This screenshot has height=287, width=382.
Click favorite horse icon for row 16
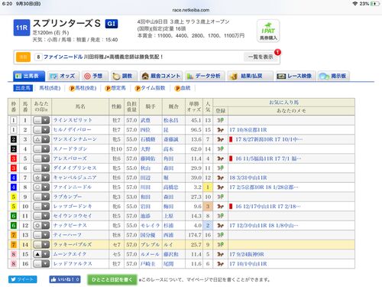[220, 264]
